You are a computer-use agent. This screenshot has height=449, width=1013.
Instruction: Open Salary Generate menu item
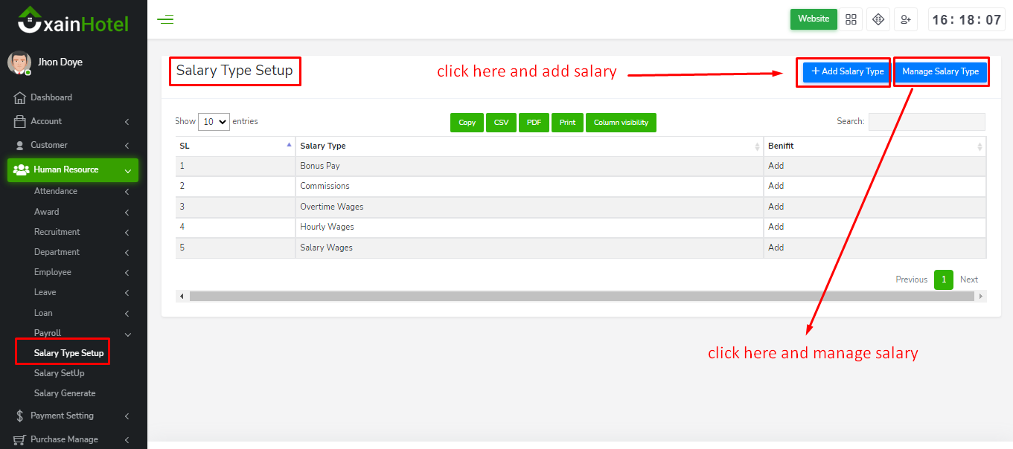pyautogui.click(x=65, y=393)
